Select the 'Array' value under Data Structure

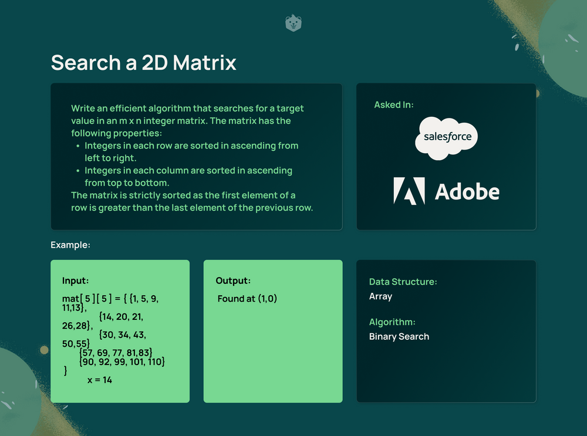click(x=380, y=296)
